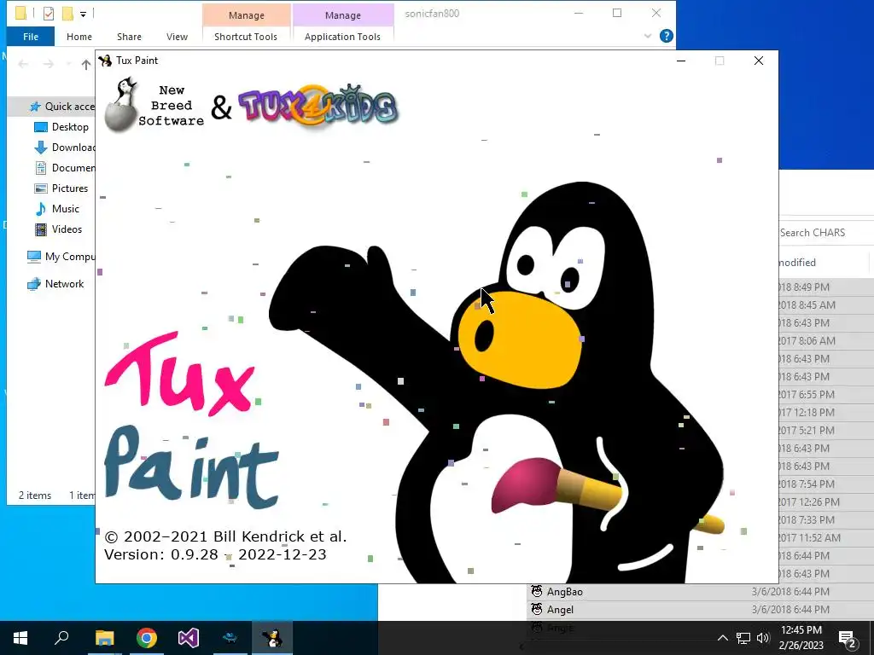
Task: Switch to Share ribbon tab
Action: 129,37
